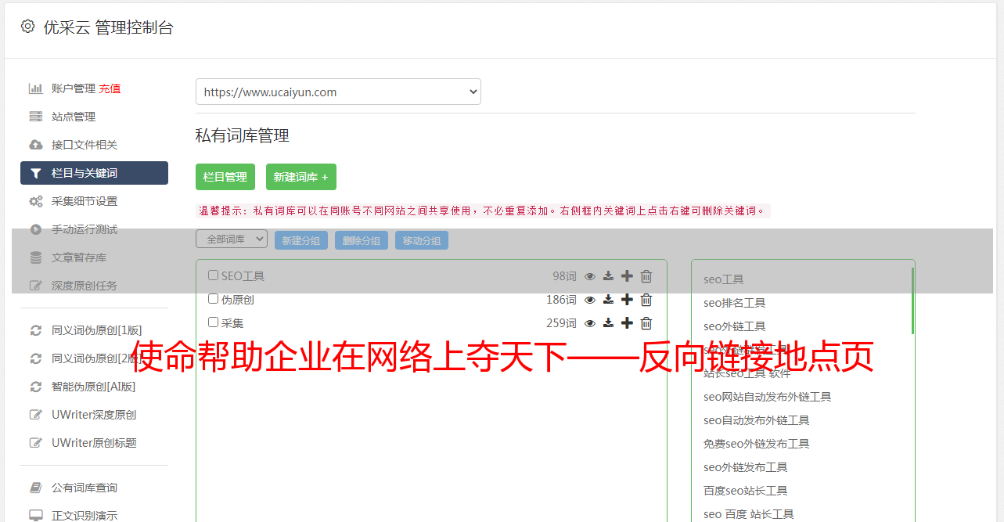Click the bar chart icon for 账户管理
The image size is (1004, 522).
(36, 88)
